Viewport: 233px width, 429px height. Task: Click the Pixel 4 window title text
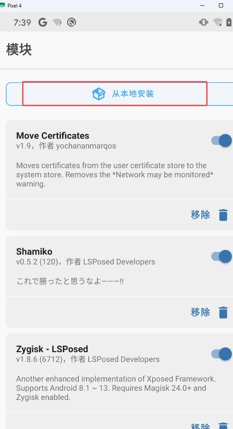15,6
